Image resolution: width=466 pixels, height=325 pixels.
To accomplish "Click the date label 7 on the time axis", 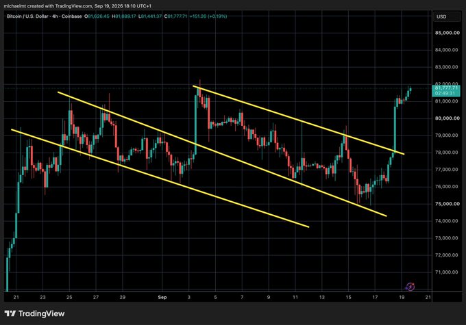I will point(242,297).
